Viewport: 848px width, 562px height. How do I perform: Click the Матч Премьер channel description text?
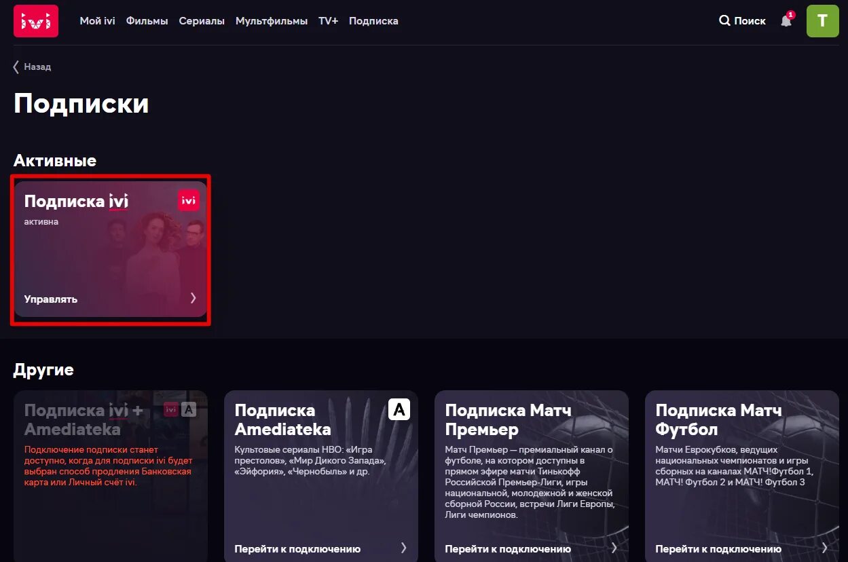tap(530, 483)
